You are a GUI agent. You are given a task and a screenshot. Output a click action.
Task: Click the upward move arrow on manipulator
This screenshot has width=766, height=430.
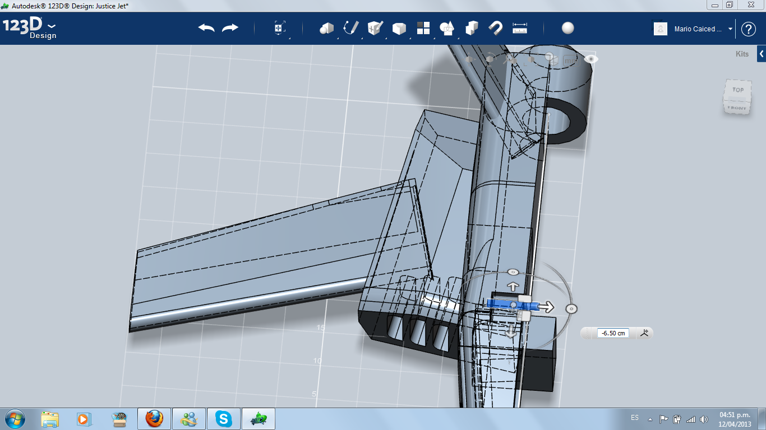point(513,287)
